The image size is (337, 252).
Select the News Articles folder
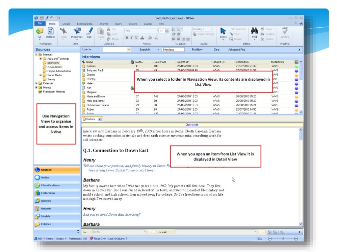pyautogui.click(x=55, y=67)
